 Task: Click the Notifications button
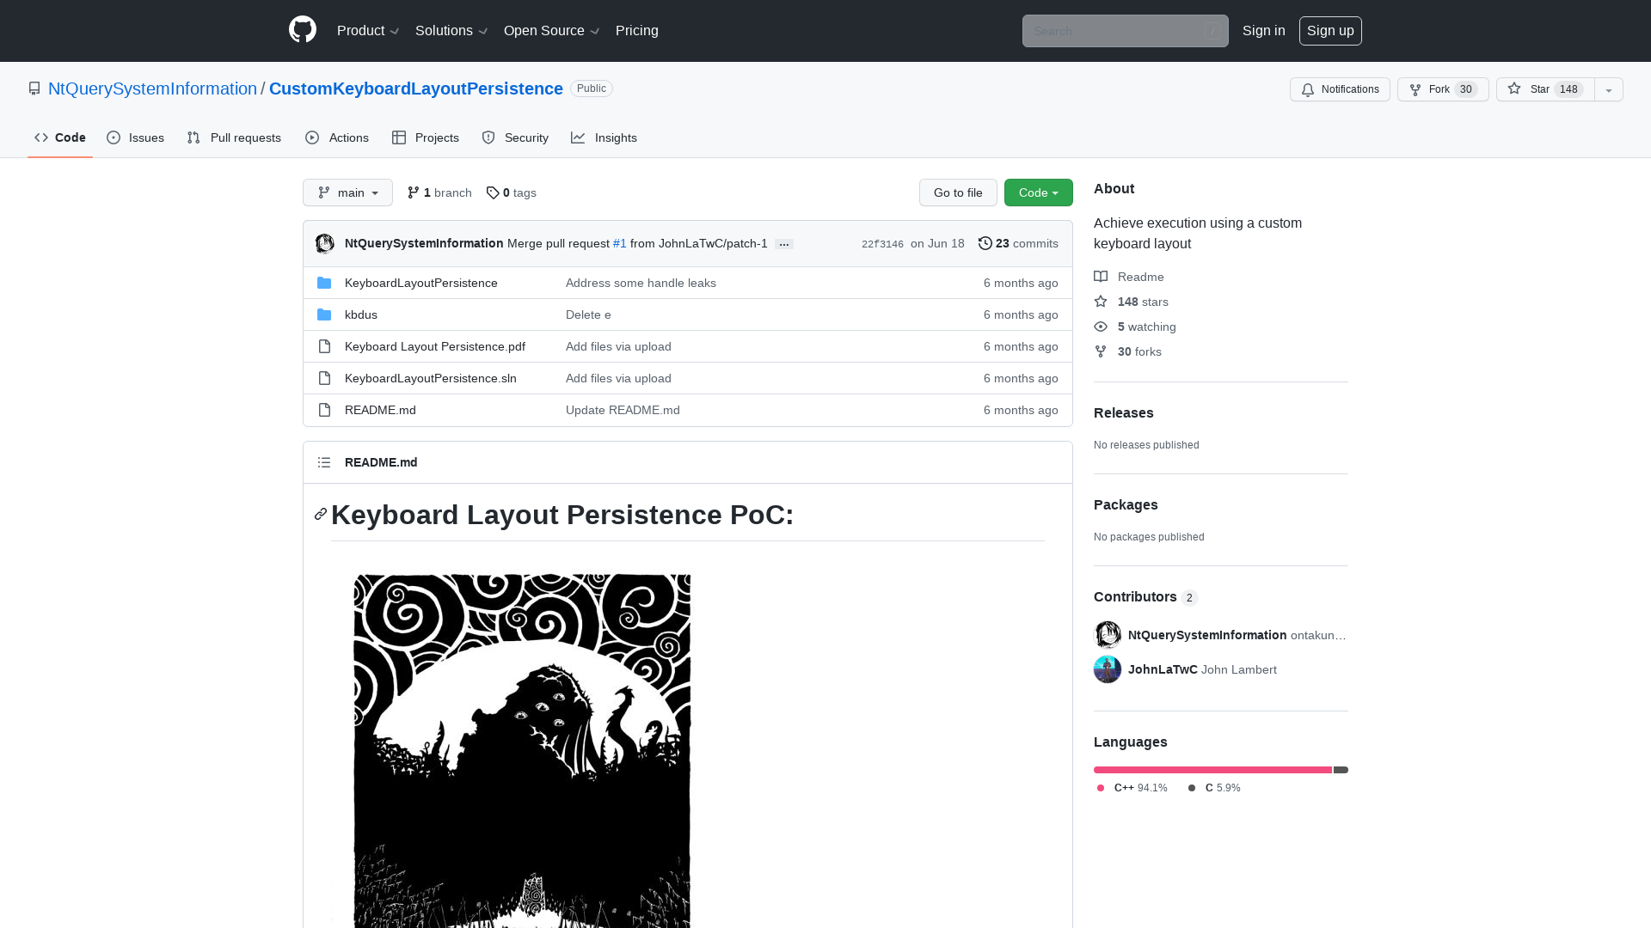(x=1340, y=89)
